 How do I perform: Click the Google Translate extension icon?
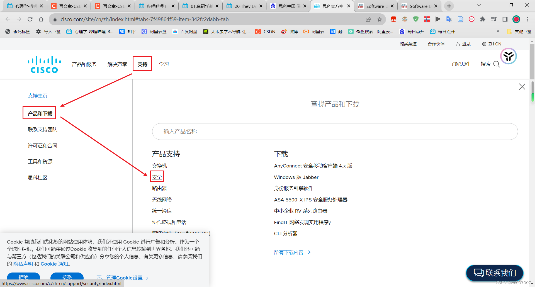(x=449, y=19)
